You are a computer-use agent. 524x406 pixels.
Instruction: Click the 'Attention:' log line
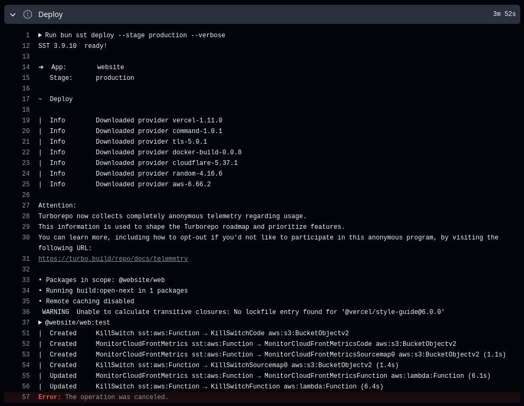click(x=57, y=206)
